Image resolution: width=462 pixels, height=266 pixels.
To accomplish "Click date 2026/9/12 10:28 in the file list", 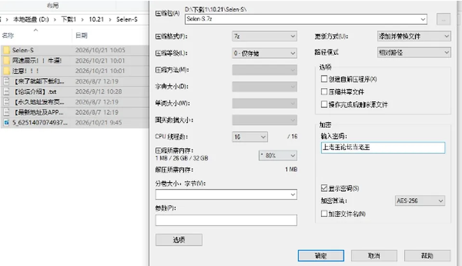I will 98,92.
